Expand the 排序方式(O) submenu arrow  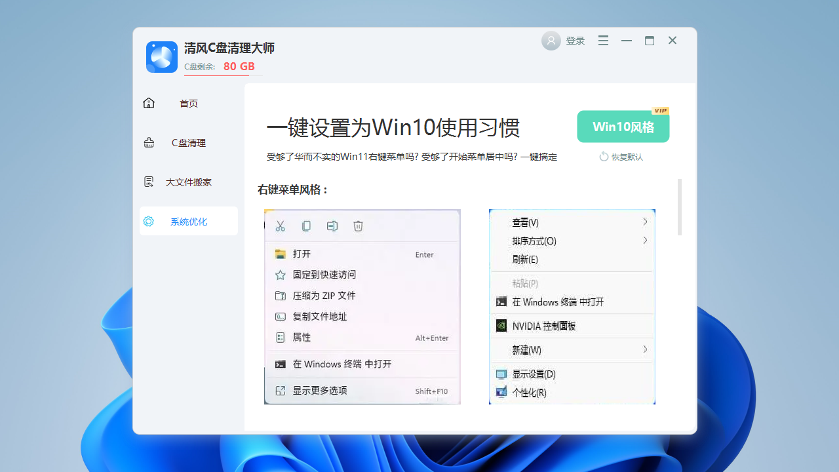pyautogui.click(x=645, y=241)
